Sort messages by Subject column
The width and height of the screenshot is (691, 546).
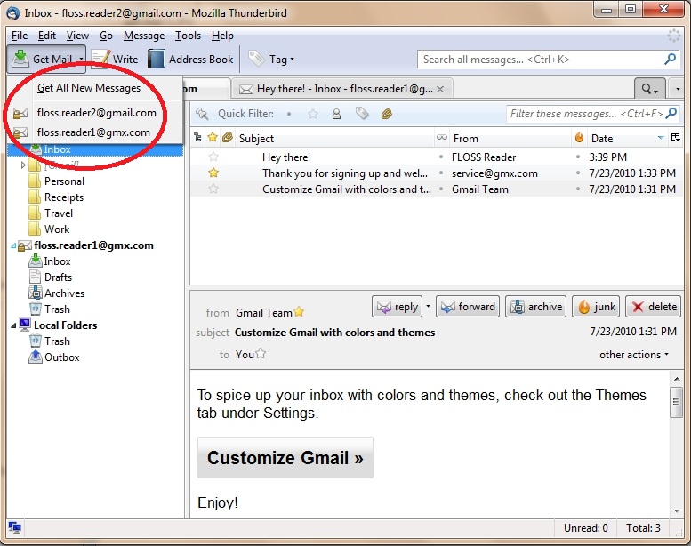[x=335, y=139]
